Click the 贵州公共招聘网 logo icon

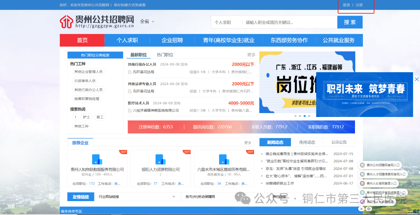(x=66, y=21)
